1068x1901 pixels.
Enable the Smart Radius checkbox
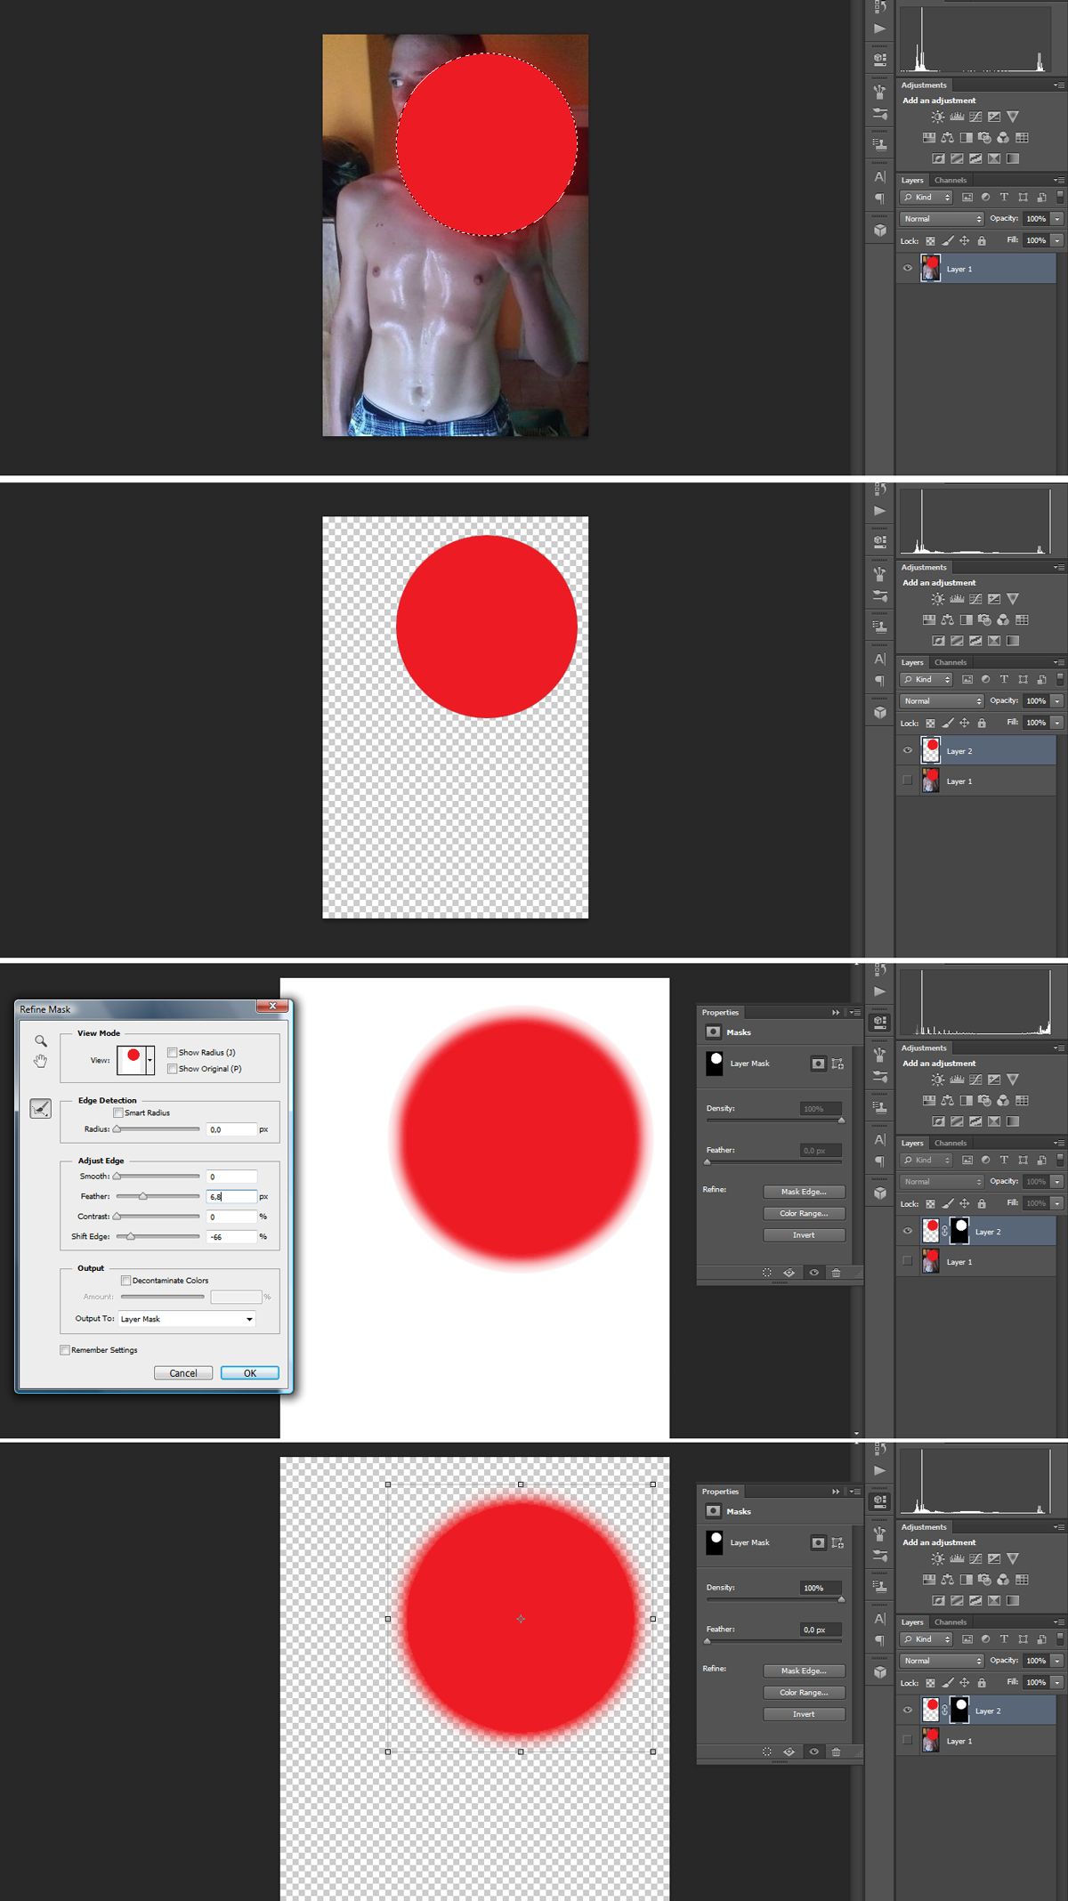tap(118, 1112)
